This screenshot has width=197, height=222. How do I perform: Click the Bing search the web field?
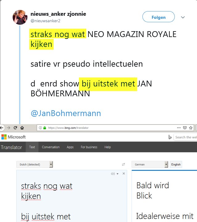(x=185, y=137)
